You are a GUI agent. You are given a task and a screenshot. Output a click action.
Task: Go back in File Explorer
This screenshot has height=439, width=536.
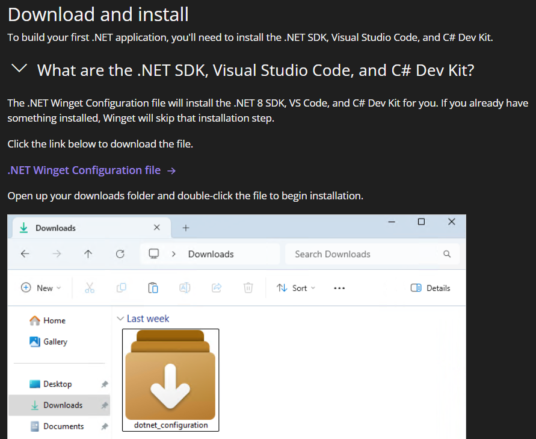coord(25,254)
